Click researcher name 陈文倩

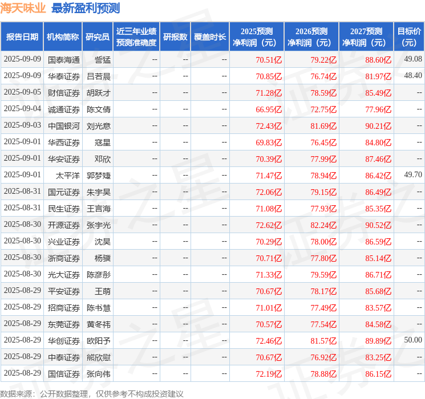click(x=99, y=109)
